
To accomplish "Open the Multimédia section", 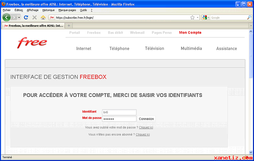I will click(x=191, y=48).
